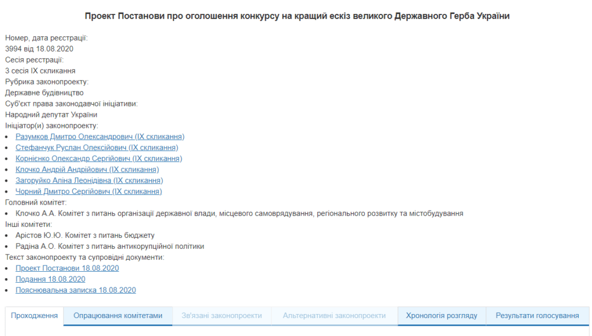Click the bill title heading text

tap(297, 16)
